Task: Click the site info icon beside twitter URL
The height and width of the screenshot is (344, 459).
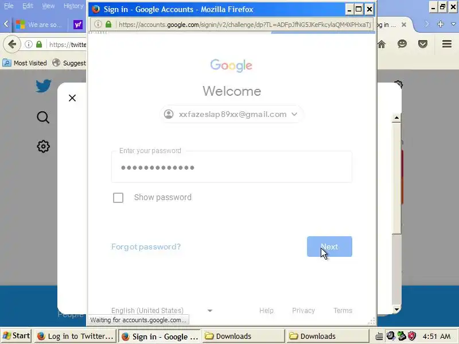Action: 28,44
